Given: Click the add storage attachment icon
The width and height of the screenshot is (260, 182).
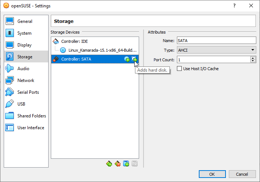Looking at the screenshot, I should (126, 164).
